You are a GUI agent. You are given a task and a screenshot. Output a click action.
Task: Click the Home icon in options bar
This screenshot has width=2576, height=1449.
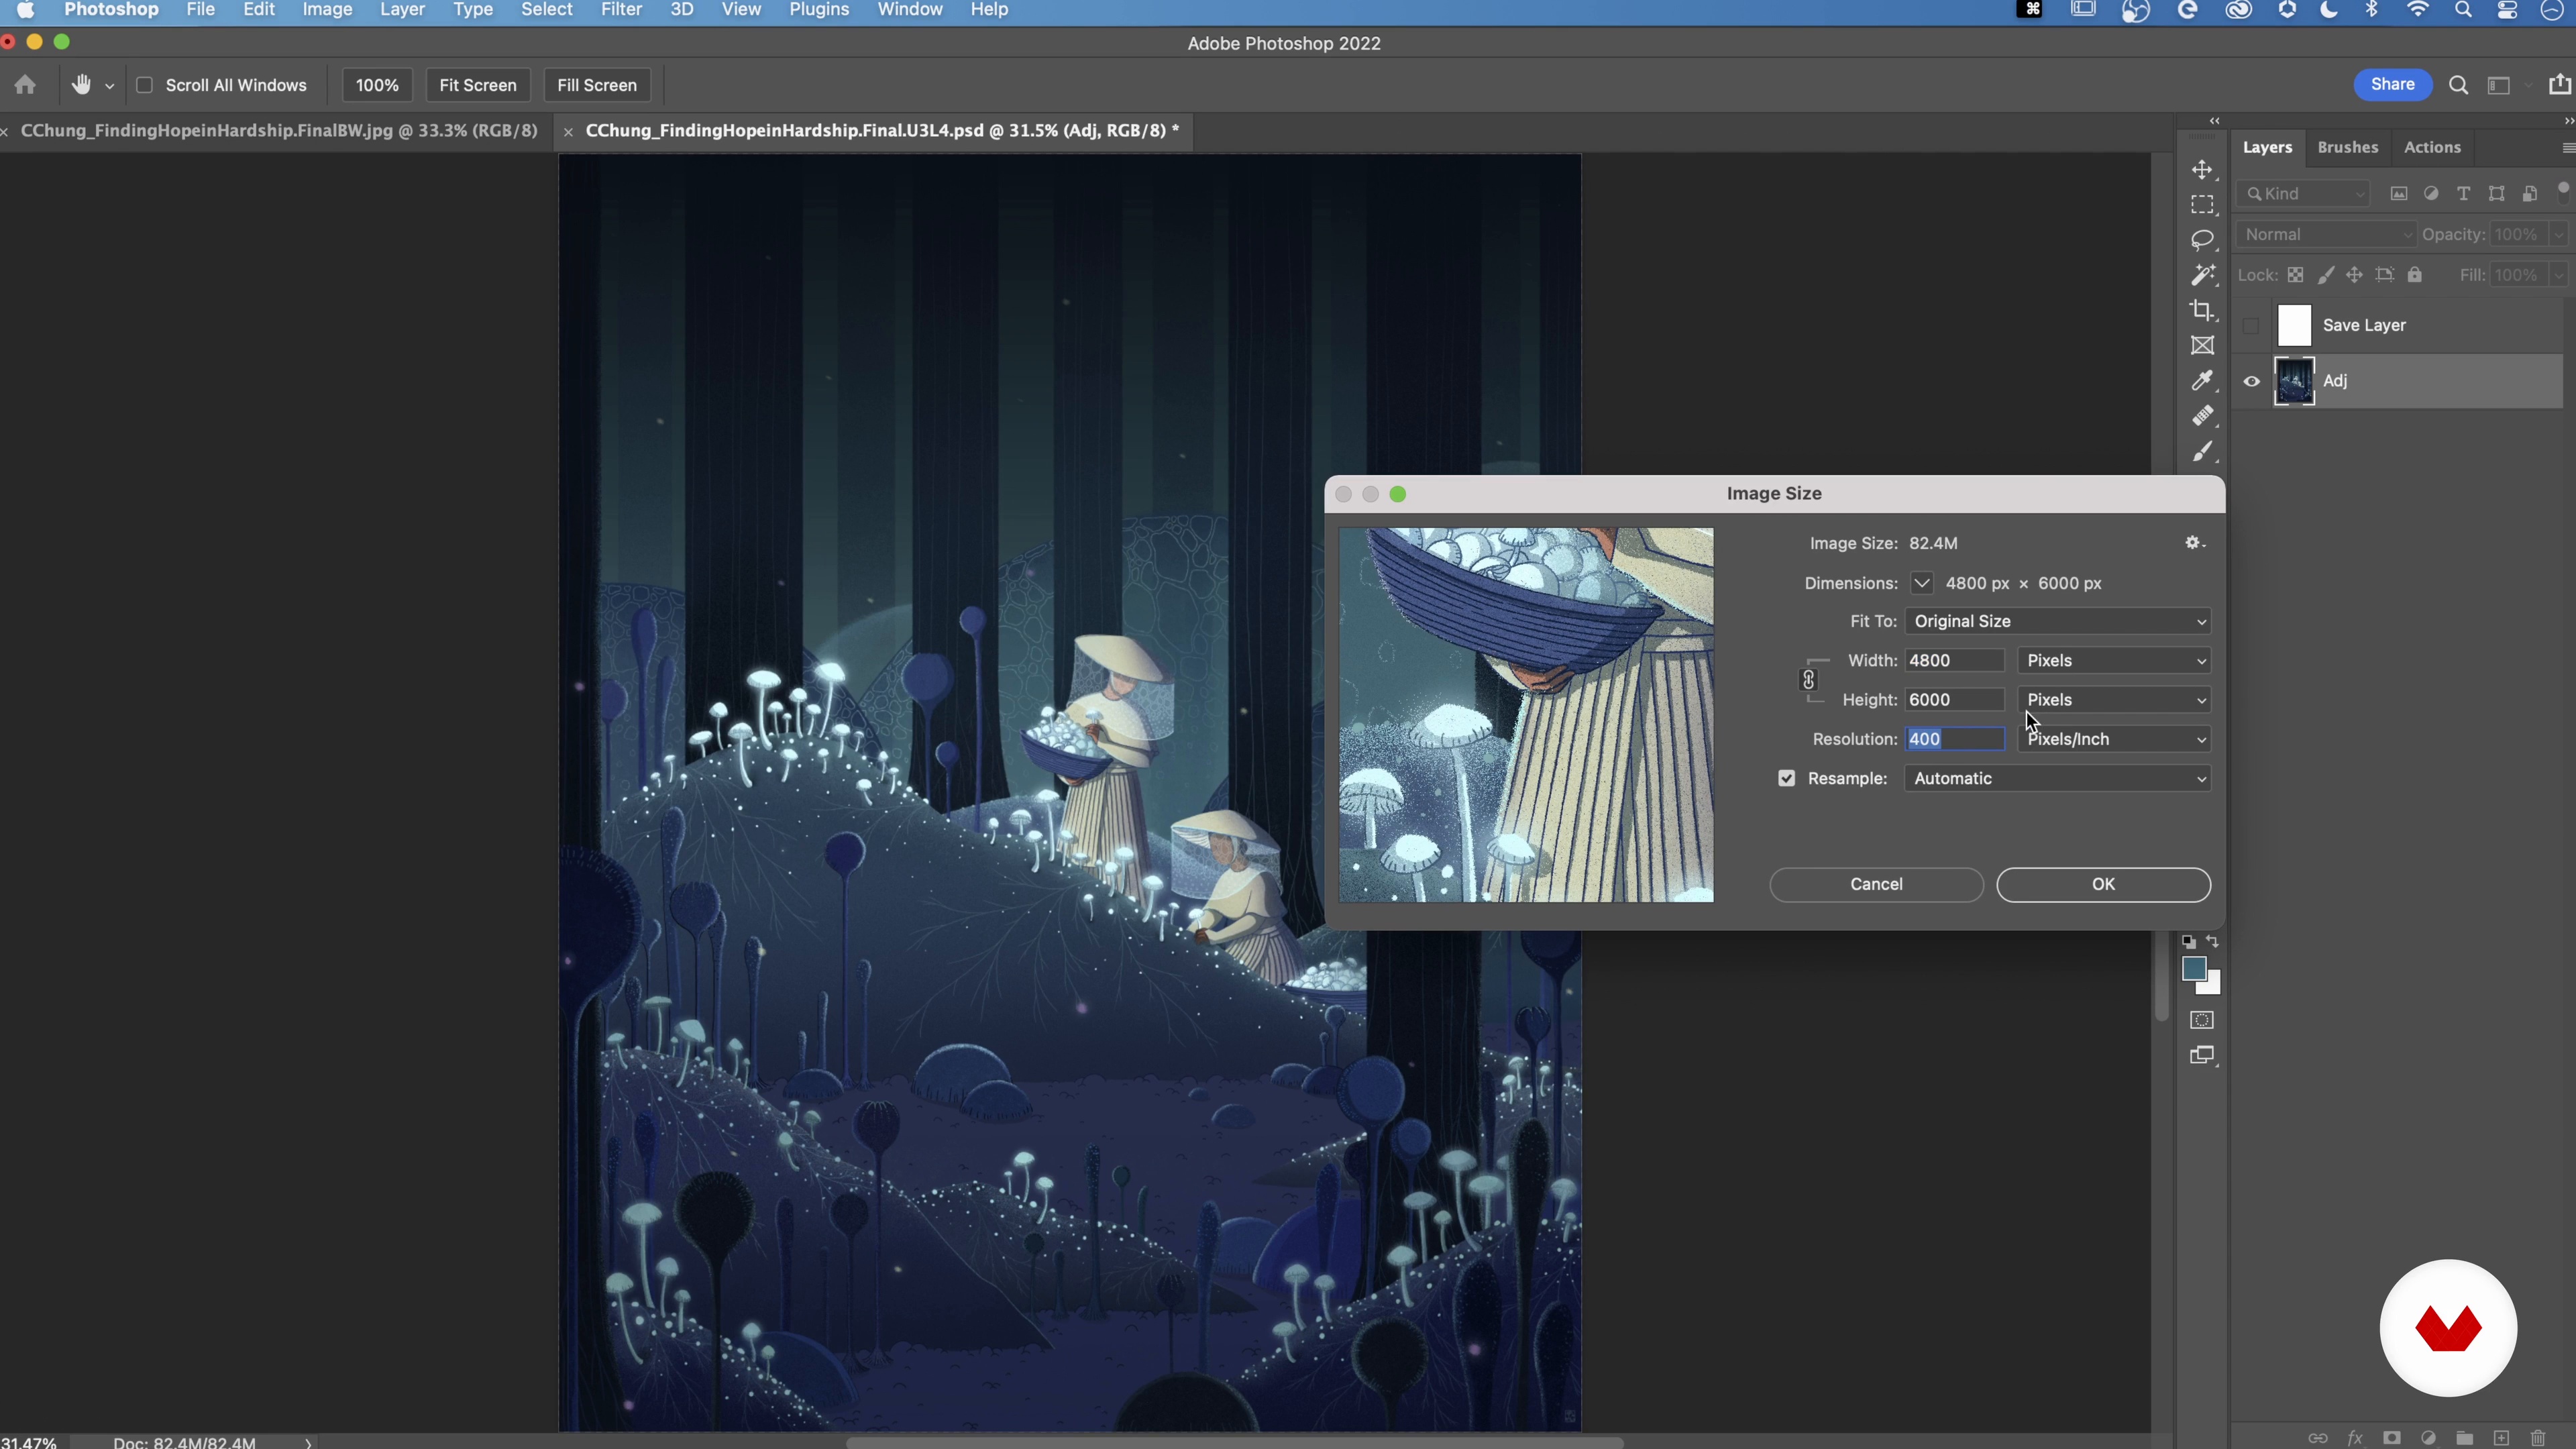[25, 85]
